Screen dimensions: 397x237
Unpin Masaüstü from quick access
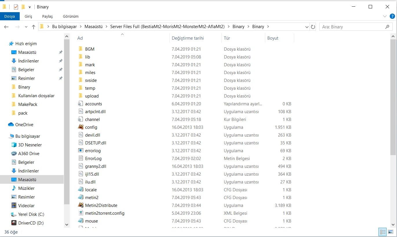pos(61,52)
